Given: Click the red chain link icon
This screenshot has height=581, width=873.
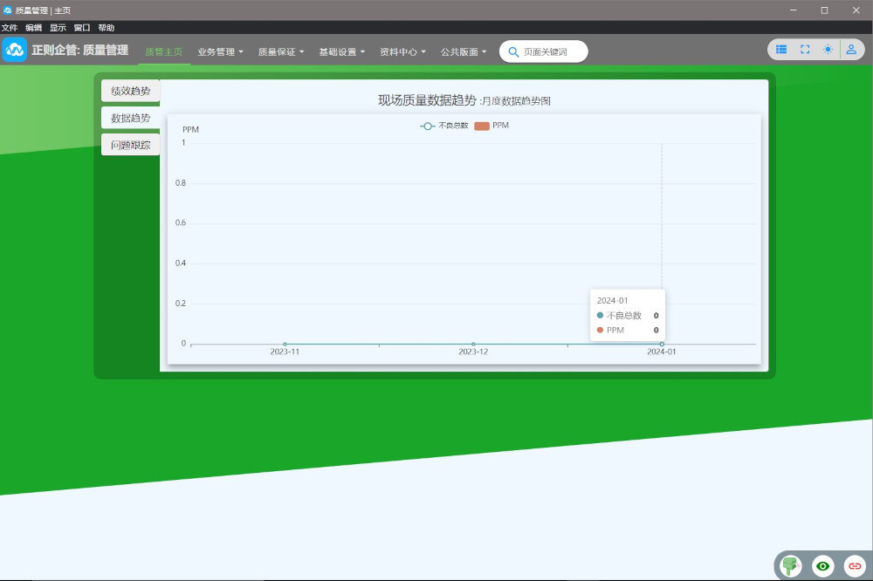Looking at the screenshot, I should pos(855,566).
